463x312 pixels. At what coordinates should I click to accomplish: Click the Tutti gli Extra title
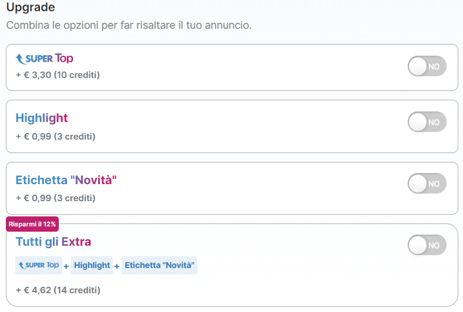pyautogui.click(x=53, y=242)
